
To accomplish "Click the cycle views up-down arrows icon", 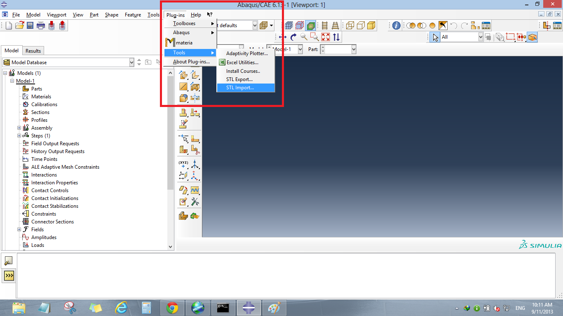I will pyautogui.click(x=336, y=37).
